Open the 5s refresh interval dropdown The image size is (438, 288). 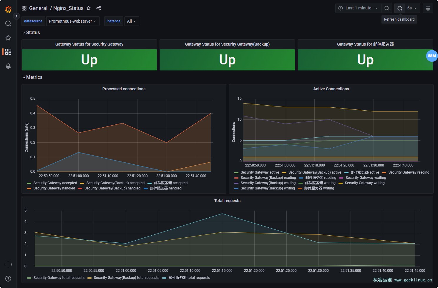point(412,8)
